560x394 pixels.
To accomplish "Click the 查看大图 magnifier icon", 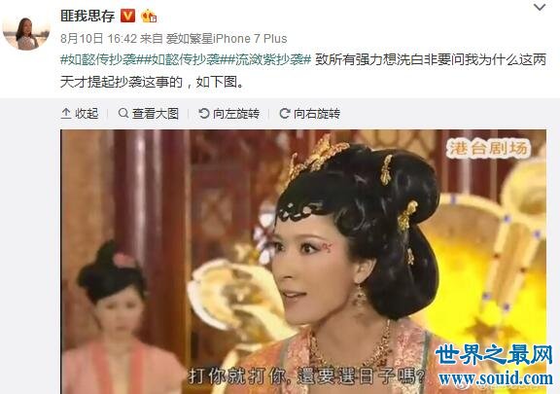I will coord(123,114).
